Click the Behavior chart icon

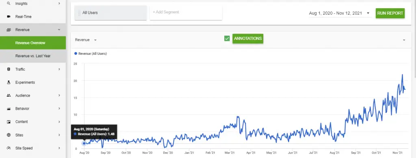pos(9,109)
